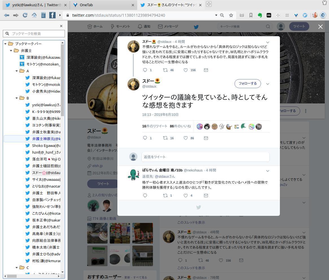Click the ブックマークを検索 search field

[34, 34]
